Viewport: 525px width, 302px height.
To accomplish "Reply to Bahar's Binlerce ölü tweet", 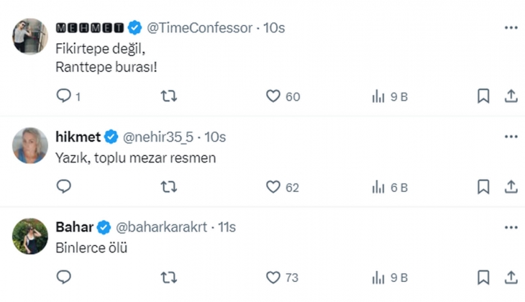I will coord(64,277).
